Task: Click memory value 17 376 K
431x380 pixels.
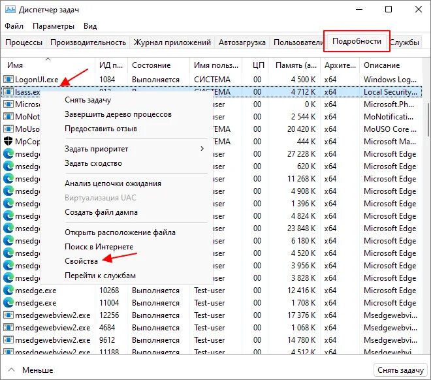Action: coord(302,315)
